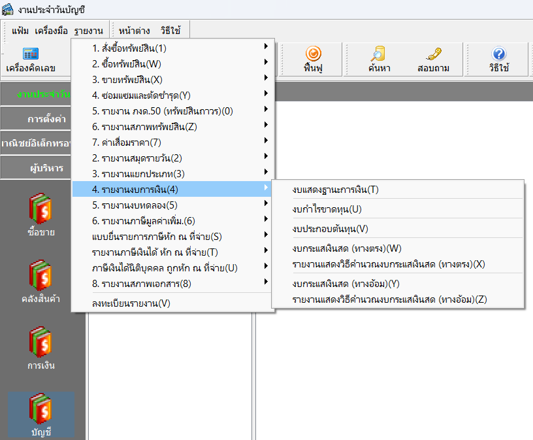Open the วิธีใช้ help icon in toolbar
This screenshot has width=533, height=440.
tap(498, 59)
